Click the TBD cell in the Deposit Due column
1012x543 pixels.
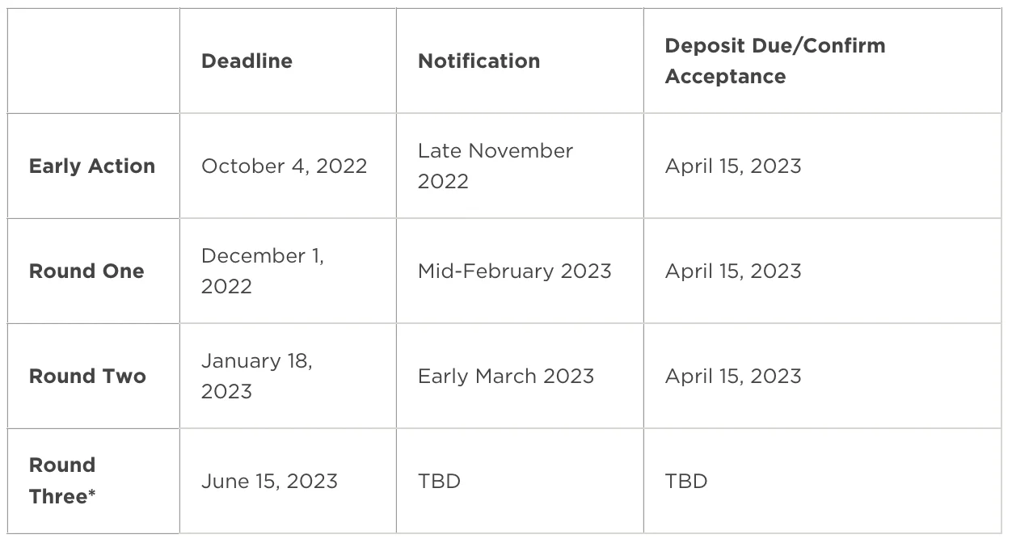point(686,481)
